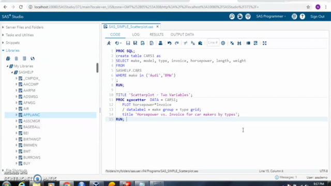Select the SAS_SIMPLE_Scatterplot.sas file tab
The height and width of the screenshot is (186, 331).
pos(131,27)
